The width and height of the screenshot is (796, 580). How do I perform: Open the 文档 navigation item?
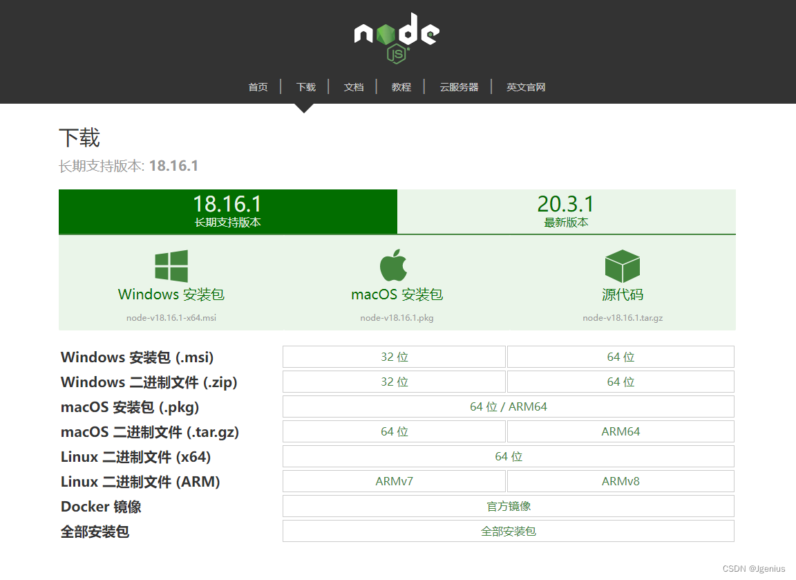click(353, 87)
